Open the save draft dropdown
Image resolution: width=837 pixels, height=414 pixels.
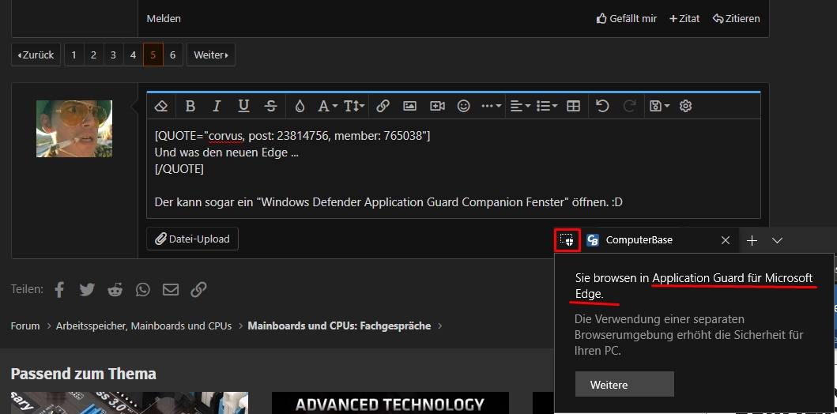[x=659, y=106]
